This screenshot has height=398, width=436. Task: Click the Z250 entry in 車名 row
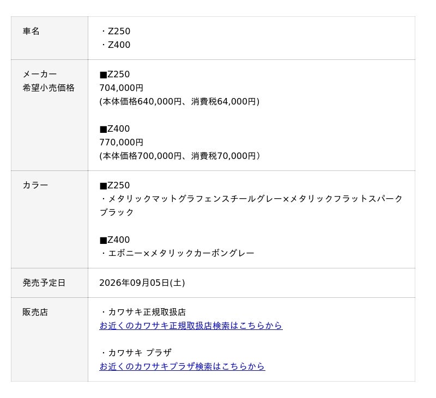coord(115,31)
